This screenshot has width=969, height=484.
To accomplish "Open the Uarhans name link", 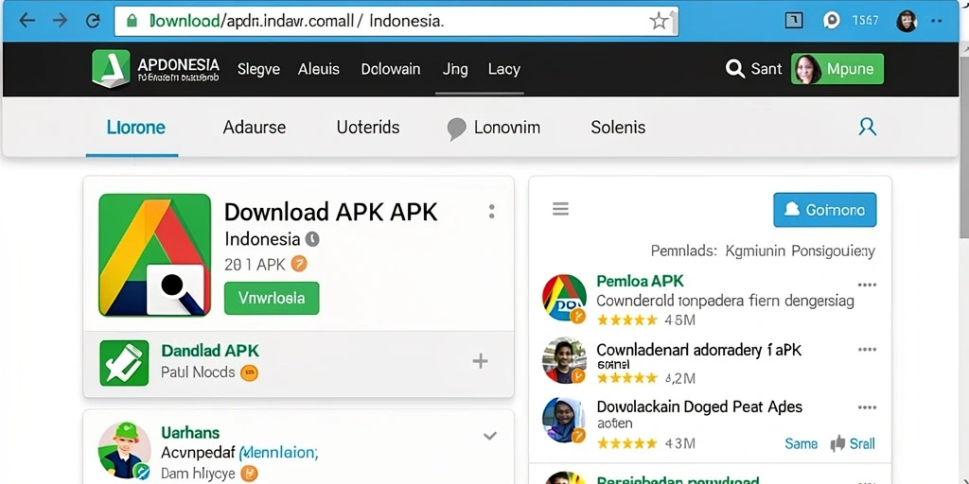I will (190, 433).
